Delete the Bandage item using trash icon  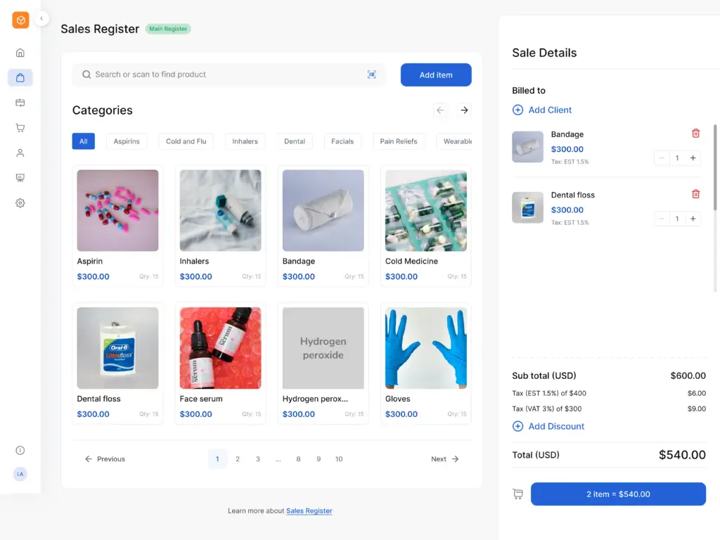pos(695,133)
